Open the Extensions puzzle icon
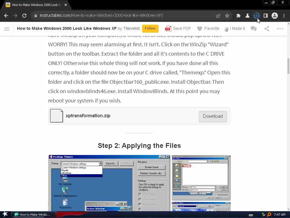The width and height of the screenshot is (290, 218). tap(238, 16)
